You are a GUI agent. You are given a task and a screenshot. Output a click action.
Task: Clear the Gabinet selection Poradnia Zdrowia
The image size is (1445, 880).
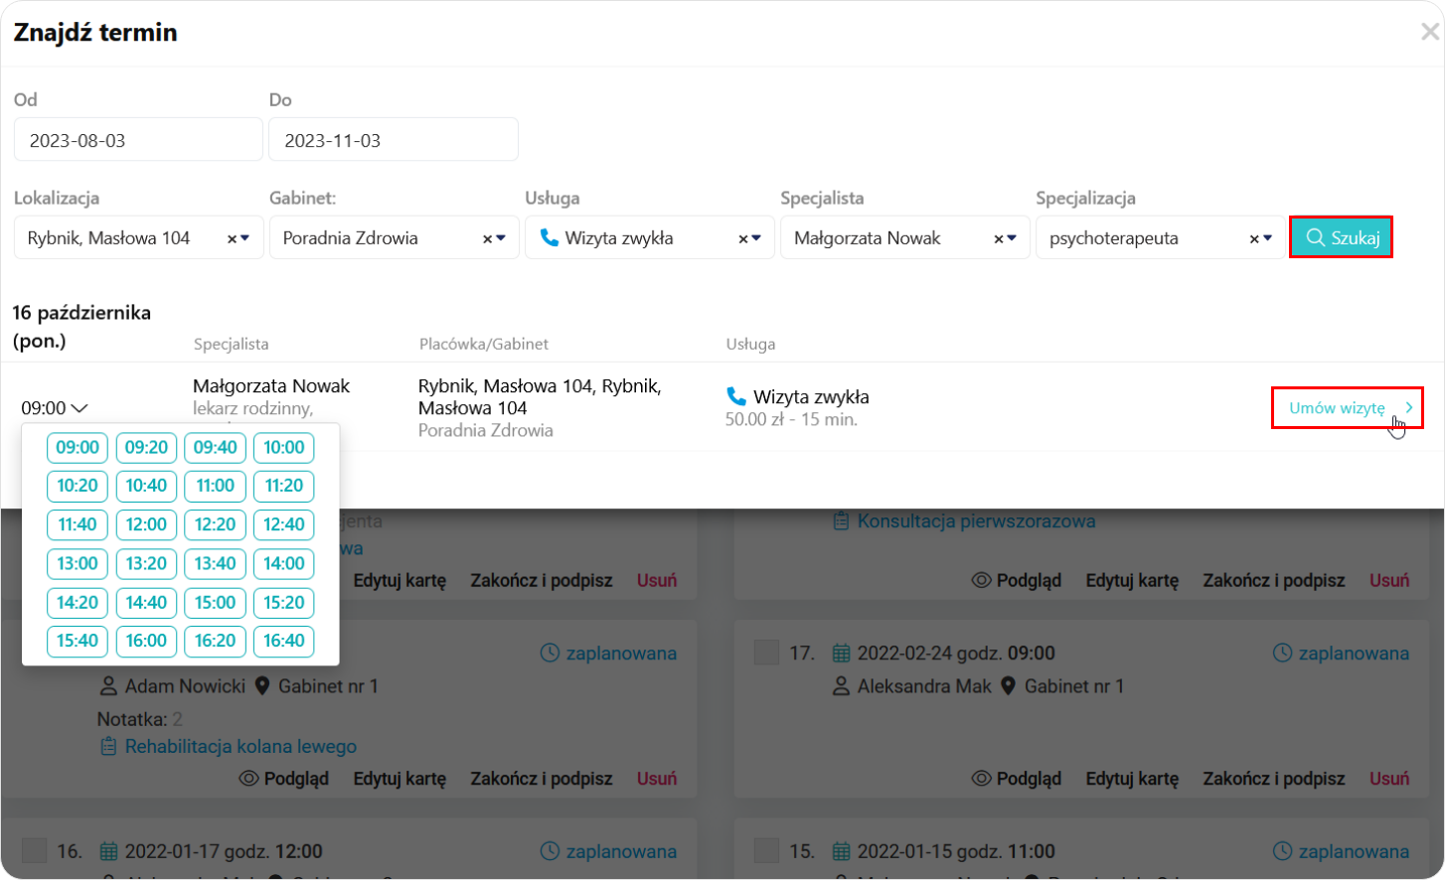pos(487,238)
